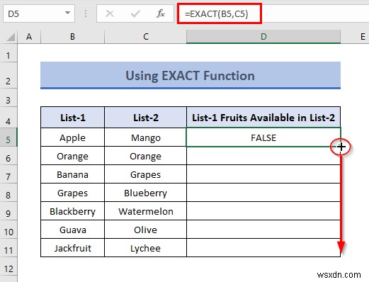The width and height of the screenshot is (369, 282).
Task: Click the Enter checkmark formula icon
Action: (135, 13)
